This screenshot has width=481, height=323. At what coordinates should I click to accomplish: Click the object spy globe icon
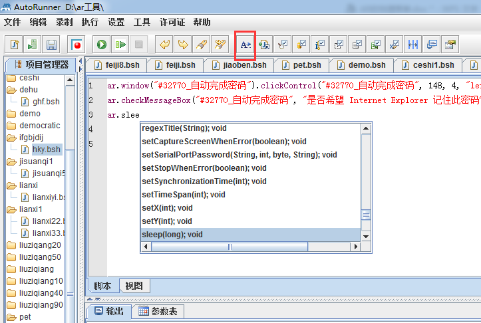pos(264,45)
